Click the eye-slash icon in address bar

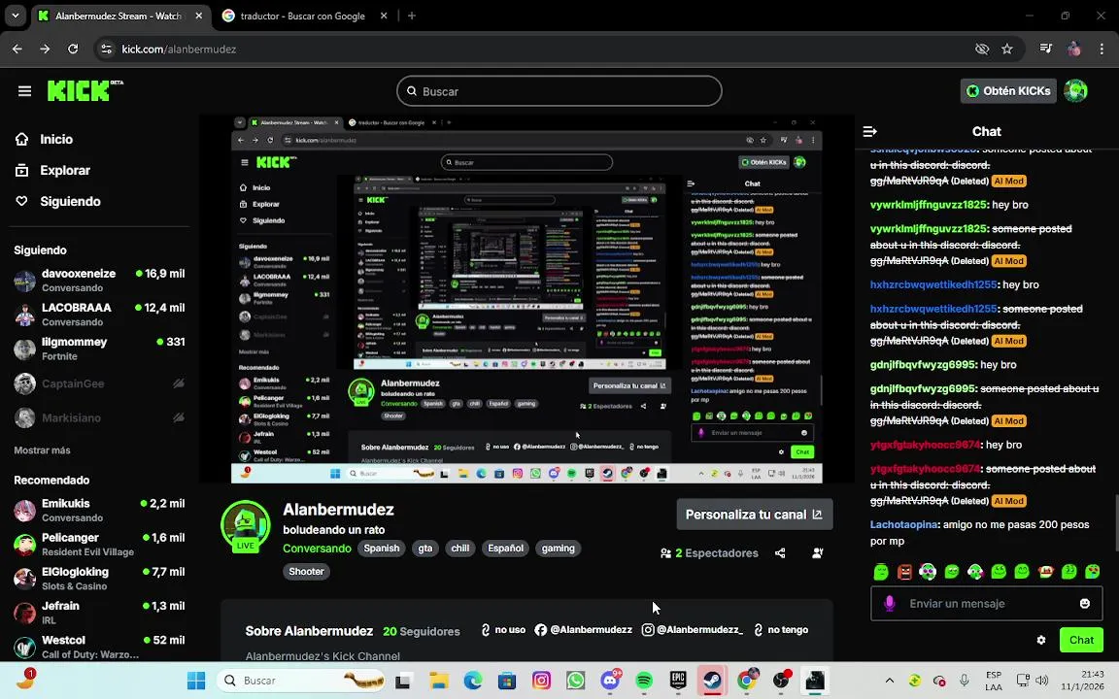point(982,50)
